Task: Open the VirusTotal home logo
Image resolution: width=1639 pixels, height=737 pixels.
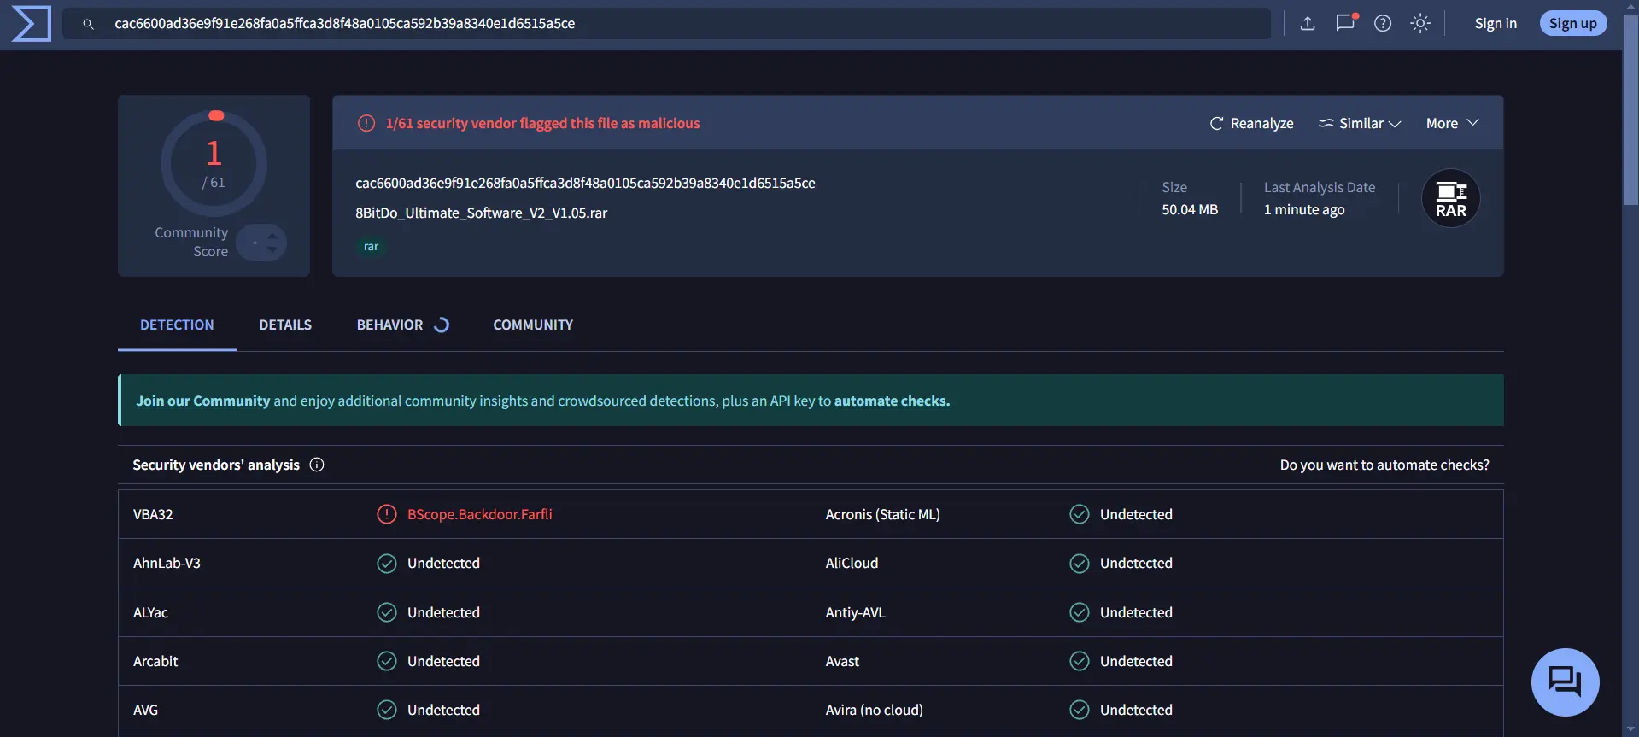Action: click(32, 23)
